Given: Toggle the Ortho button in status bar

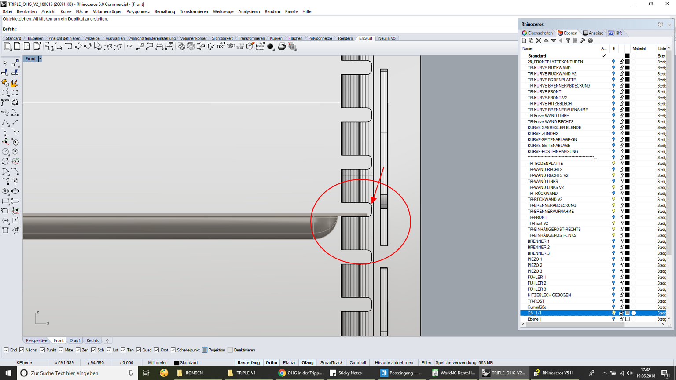Looking at the screenshot, I should click(271, 363).
